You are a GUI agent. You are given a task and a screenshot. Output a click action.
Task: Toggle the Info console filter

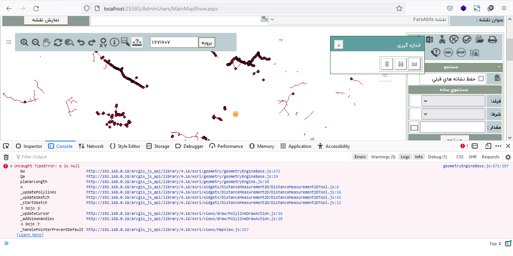click(x=419, y=157)
